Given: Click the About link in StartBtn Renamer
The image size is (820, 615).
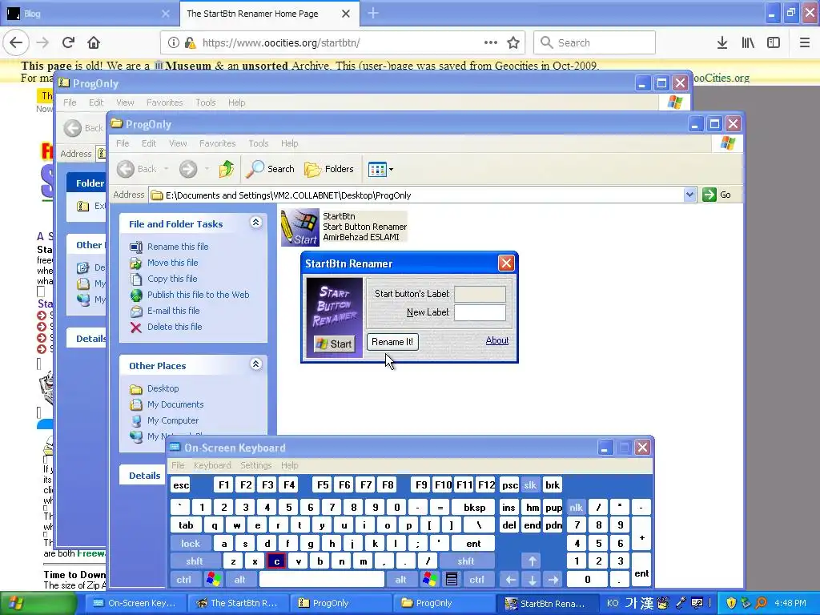Looking at the screenshot, I should 496,340.
